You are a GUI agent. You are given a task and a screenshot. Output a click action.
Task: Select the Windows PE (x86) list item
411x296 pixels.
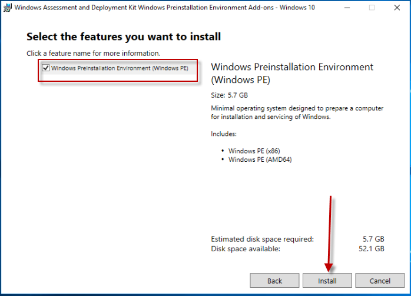(x=254, y=151)
